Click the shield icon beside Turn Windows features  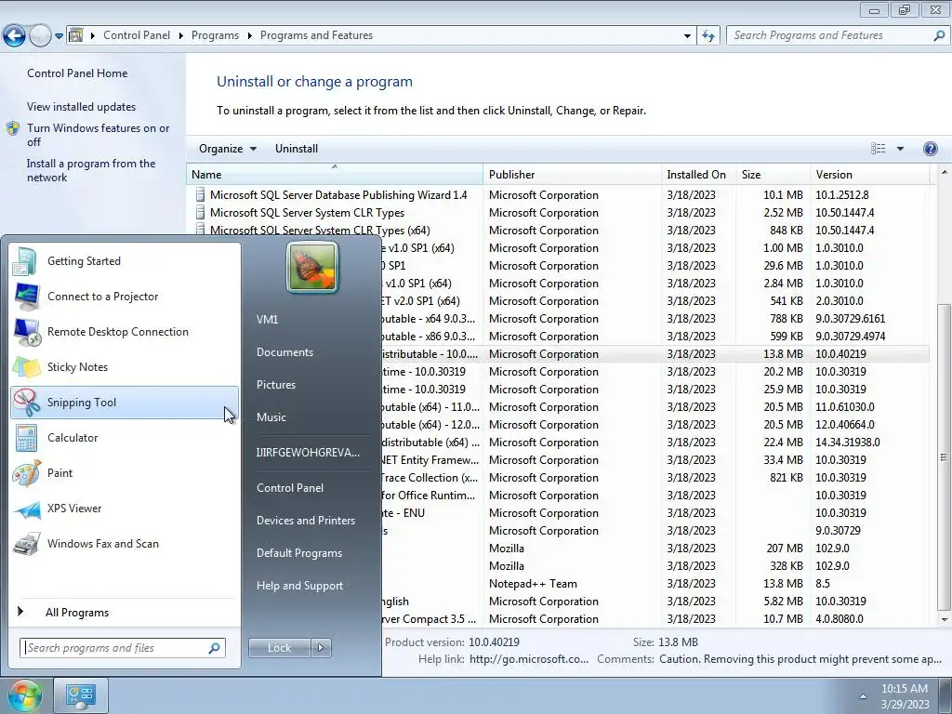[13, 128]
